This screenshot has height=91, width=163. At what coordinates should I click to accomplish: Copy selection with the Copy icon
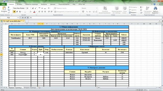9,10
